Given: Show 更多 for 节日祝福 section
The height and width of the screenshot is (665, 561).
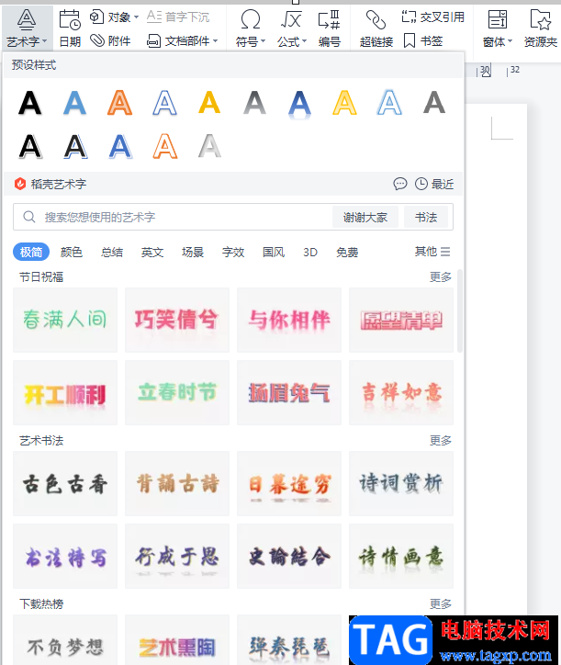Looking at the screenshot, I should coord(441,277).
